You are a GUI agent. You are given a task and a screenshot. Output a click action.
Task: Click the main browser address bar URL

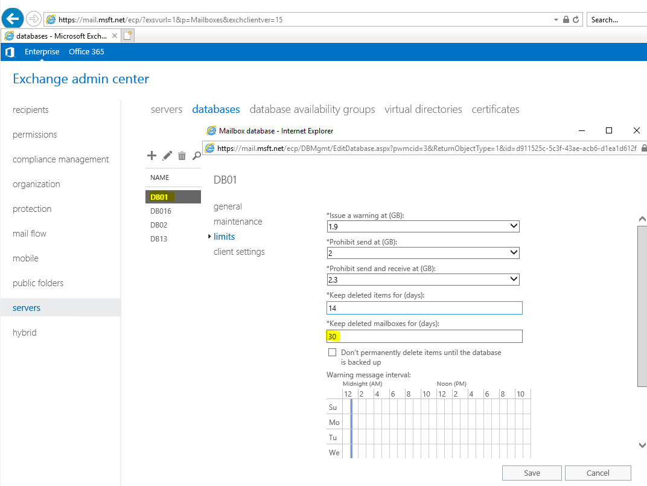170,19
